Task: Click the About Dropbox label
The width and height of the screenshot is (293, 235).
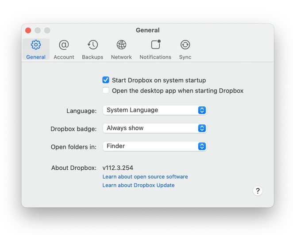Action: [74, 168]
